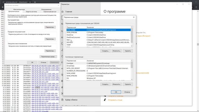Click Изменить under user variables
The image size is (199, 112).
(117, 51)
